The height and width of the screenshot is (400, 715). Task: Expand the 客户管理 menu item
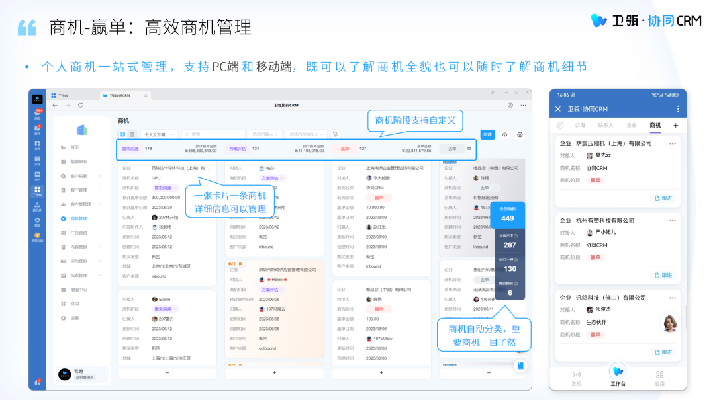click(79, 190)
